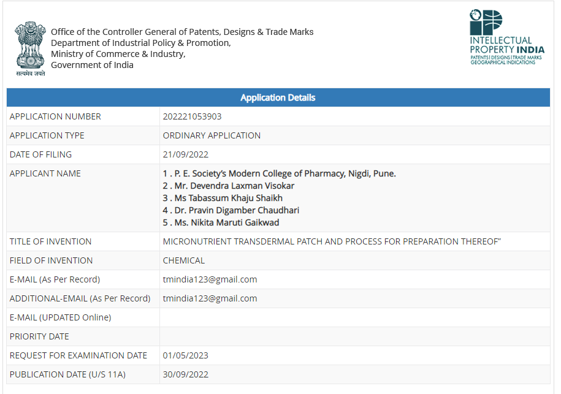This screenshot has height=394, width=561.
Task: Click the ORDINARY APPLICATION value
Action: click(212, 135)
